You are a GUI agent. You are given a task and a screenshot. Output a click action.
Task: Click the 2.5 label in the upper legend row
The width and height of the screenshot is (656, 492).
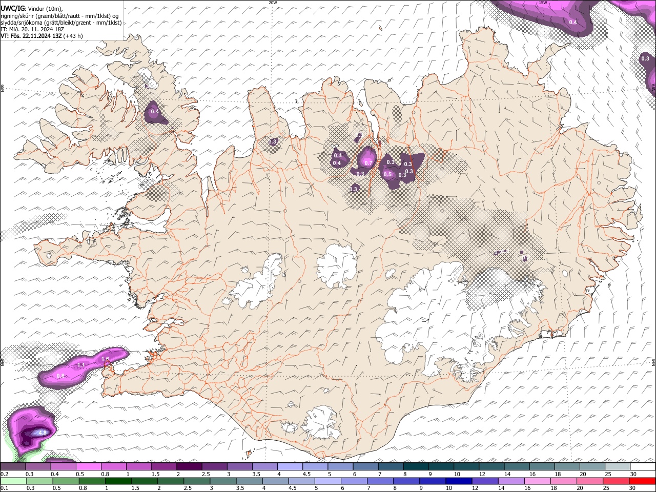point(206,474)
